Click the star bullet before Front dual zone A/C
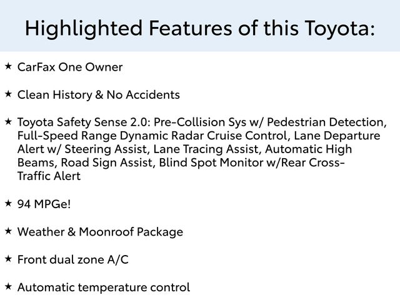Viewport: 400px width, 300px height. [8, 257]
